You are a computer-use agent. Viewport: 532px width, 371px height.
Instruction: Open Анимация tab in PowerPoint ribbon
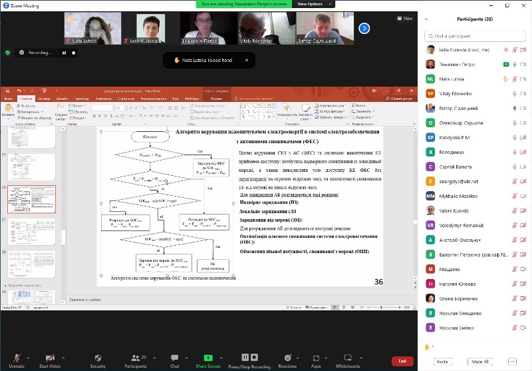click(x=104, y=99)
